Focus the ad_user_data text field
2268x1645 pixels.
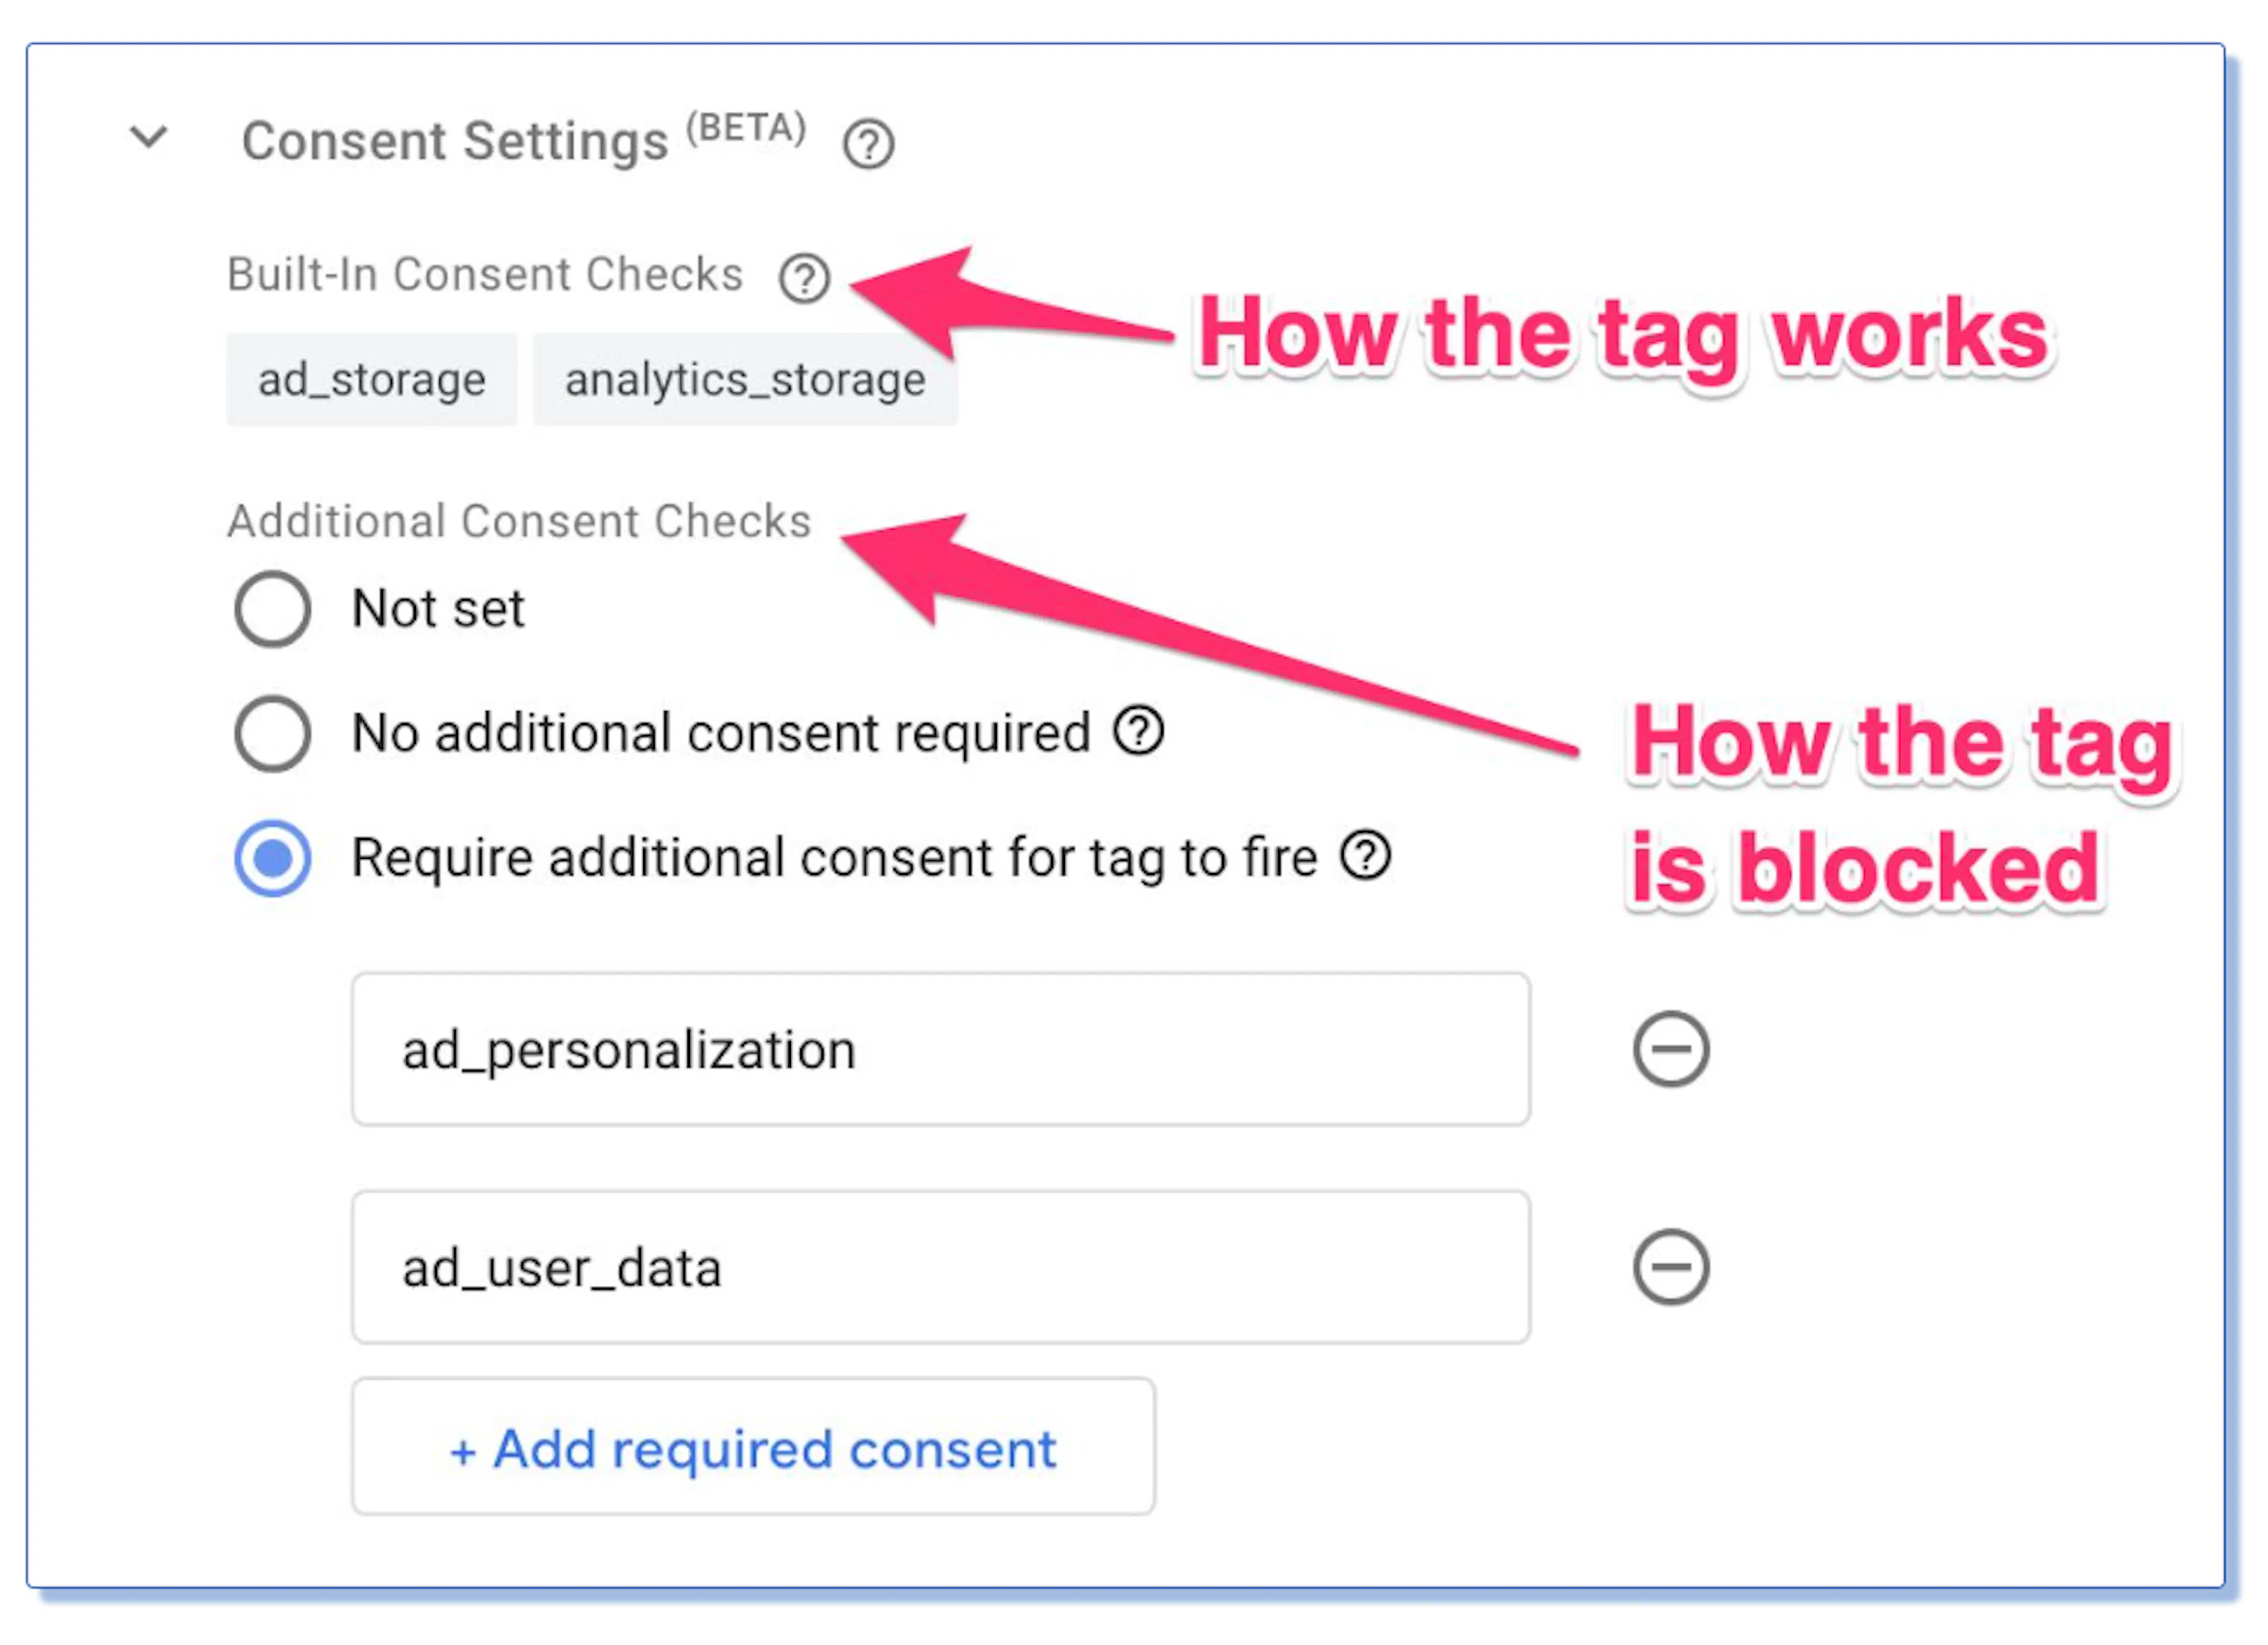pyautogui.click(x=940, y=1267)
